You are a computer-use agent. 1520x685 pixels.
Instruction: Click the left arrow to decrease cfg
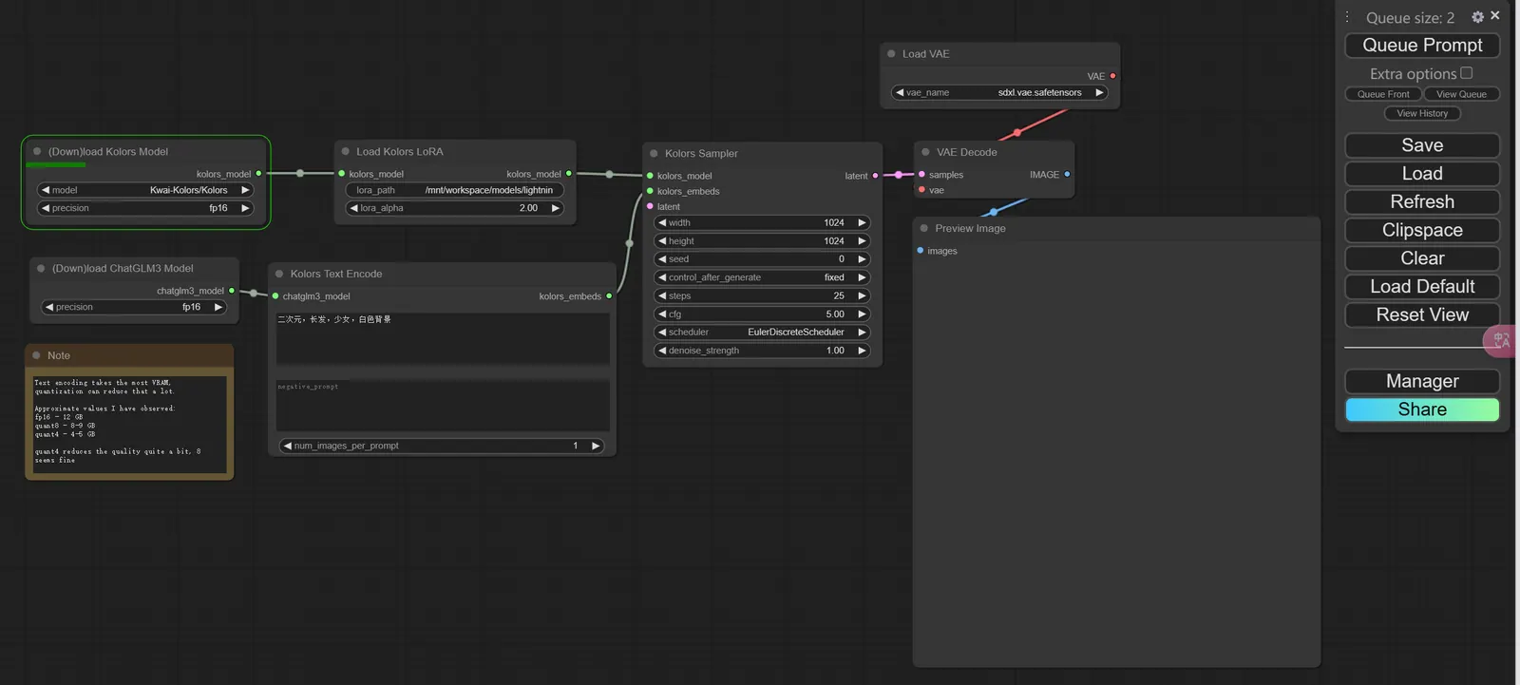pos(662,314)
